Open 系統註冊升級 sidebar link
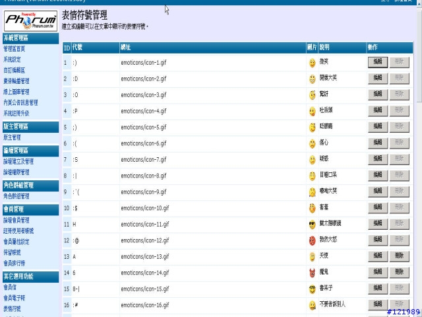Image resolution: width=422 pixels, height=317 pixels. point(16,114)
